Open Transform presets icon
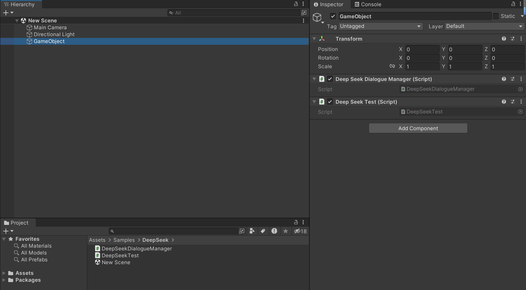The image size is (526, 290). pos(513,39)
